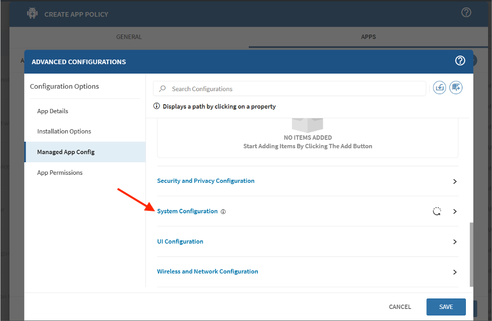Expand Security and Privacy Configuration chevron
This screenshot has height=321, width=492.
point(455,181)
